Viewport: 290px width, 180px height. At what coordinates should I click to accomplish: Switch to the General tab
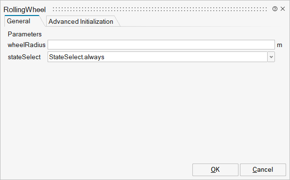[x=18, y=21]
